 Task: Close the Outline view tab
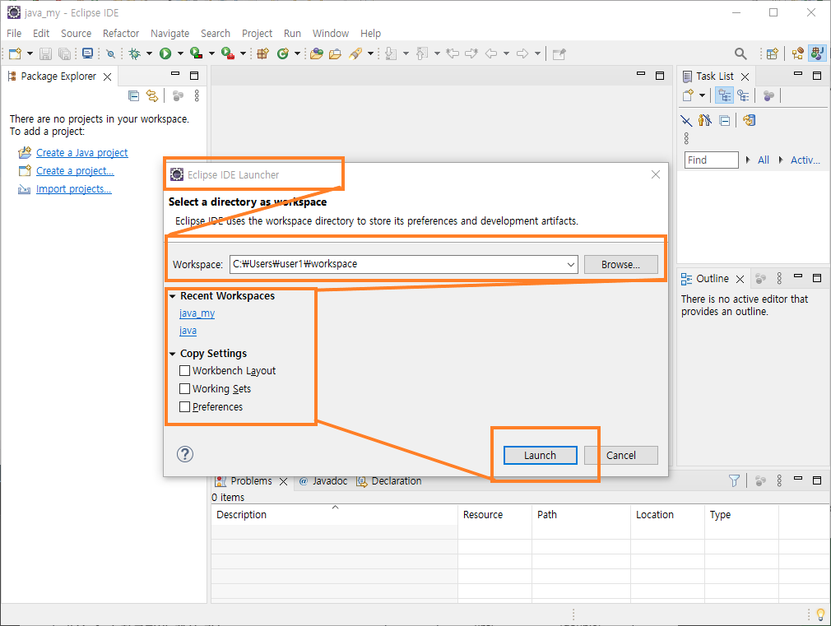pos(740,279)
